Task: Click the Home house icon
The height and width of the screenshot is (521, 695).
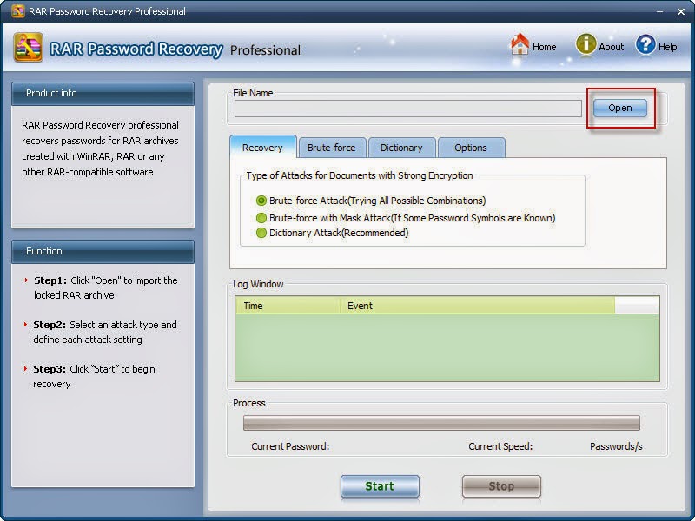Action: pyautogui.click(x=520, y=45)
